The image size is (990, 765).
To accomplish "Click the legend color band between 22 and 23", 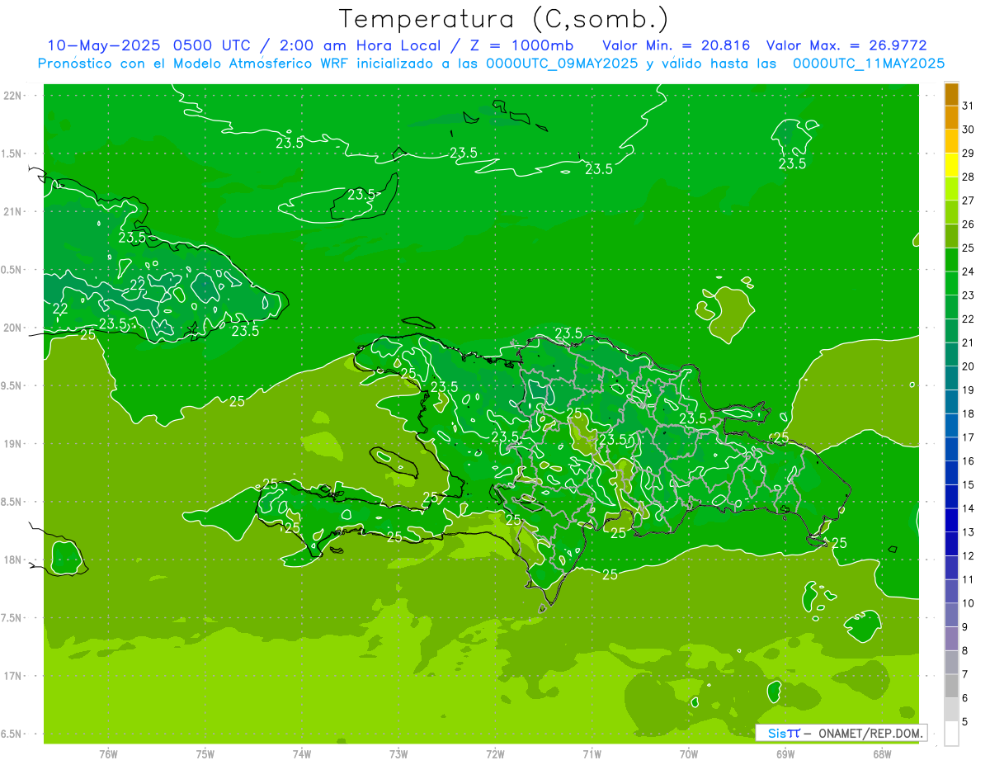I will (x=951, y=307).
